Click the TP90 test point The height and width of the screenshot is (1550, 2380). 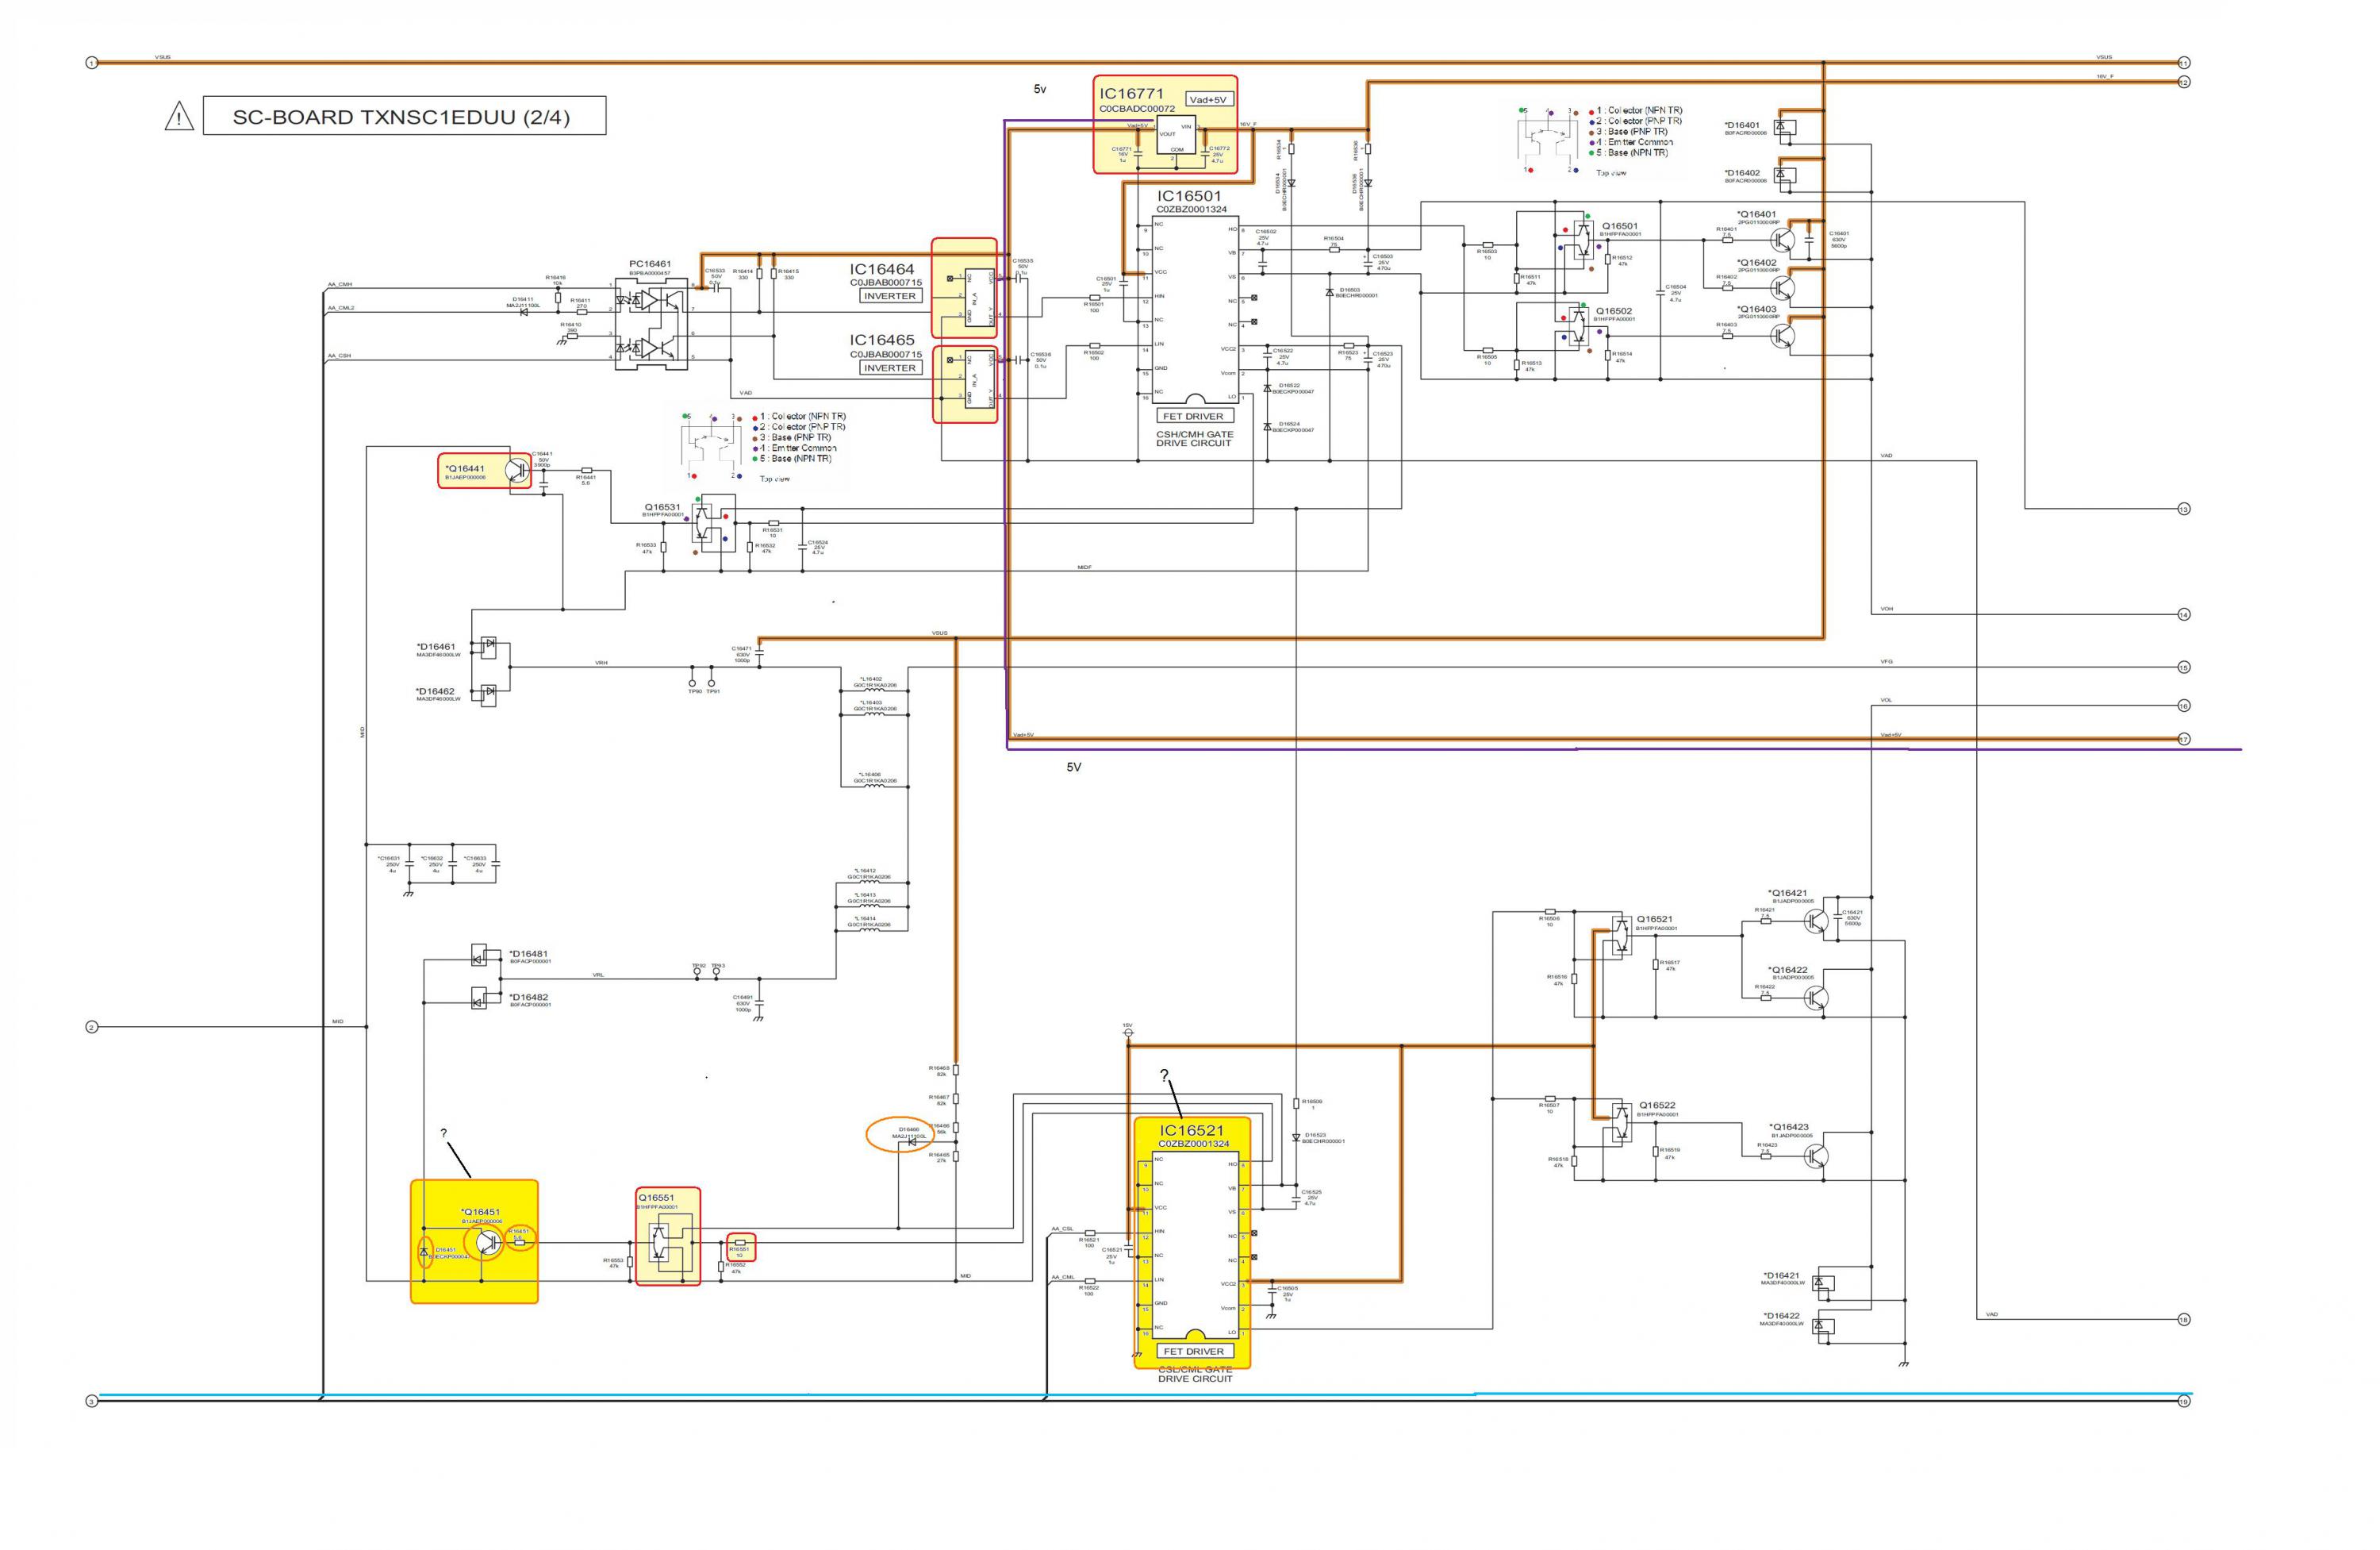click(692, 683)
